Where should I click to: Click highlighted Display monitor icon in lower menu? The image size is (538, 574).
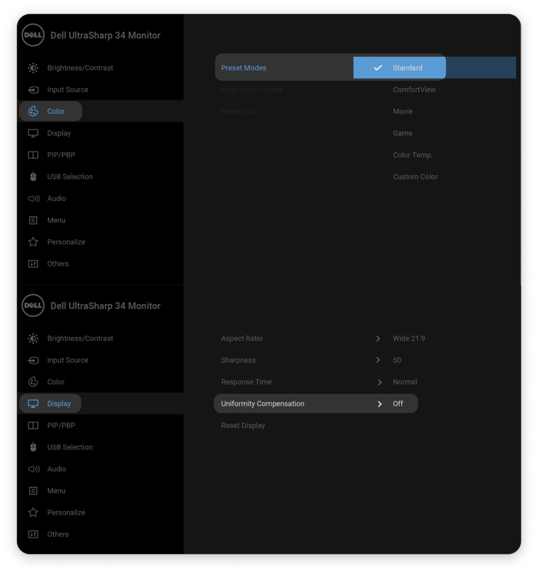(33, 404)
